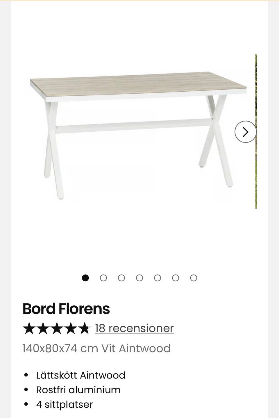Click the first star in the rating
279x418 pixels.
point(28,328)
